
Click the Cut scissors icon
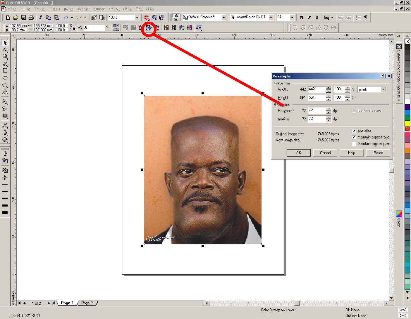41,18
